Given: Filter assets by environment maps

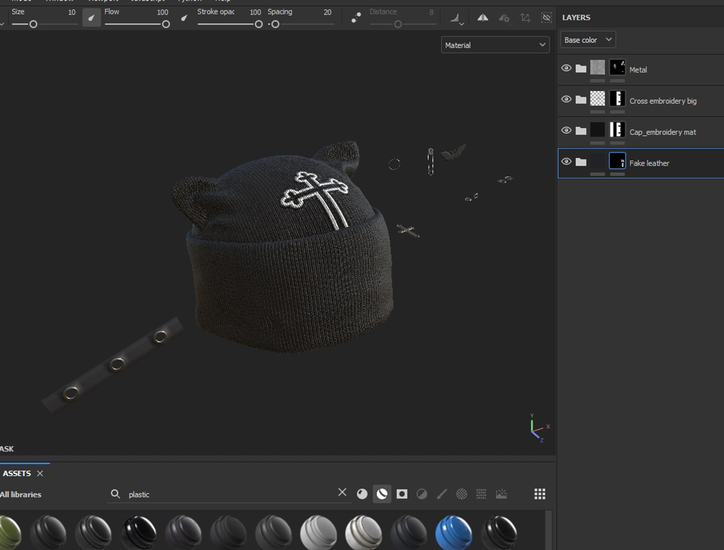Looking at the screenshot, I should 501,494.
